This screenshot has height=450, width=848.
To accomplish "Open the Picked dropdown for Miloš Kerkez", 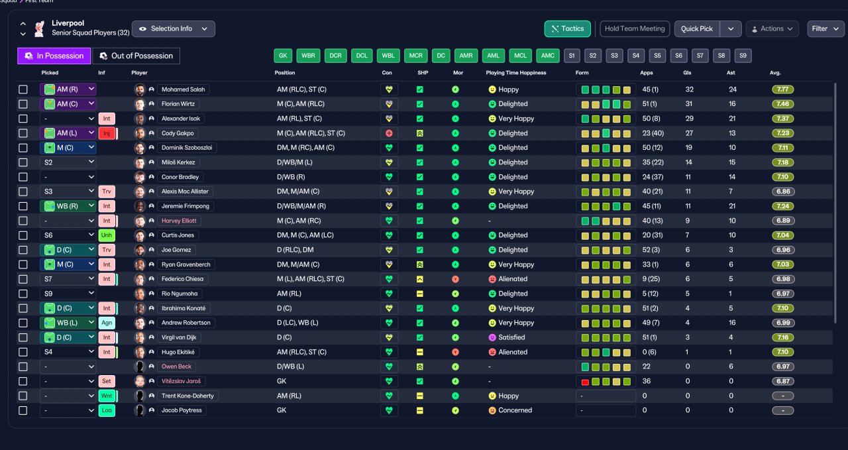I will [x=68, y=162].
